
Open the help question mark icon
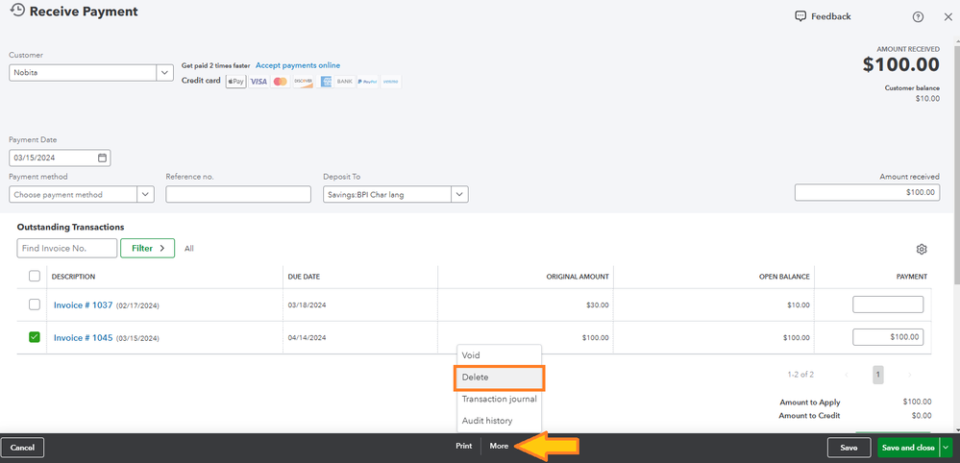pos(918,17)
